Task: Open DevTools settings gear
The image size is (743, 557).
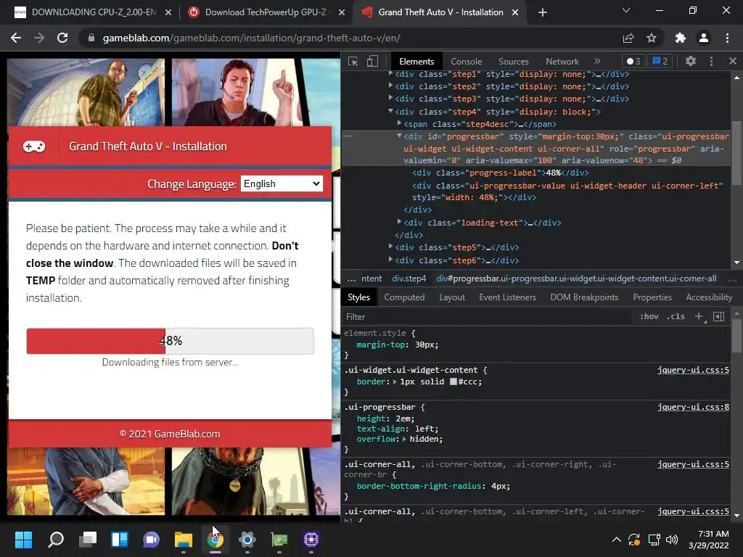Action: (691, 61)
